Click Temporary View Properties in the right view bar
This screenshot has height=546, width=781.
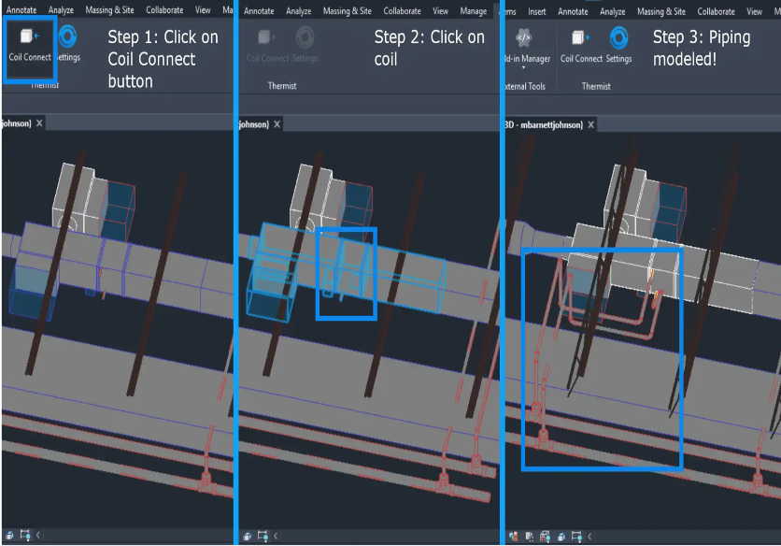click(x=530, y=537)
